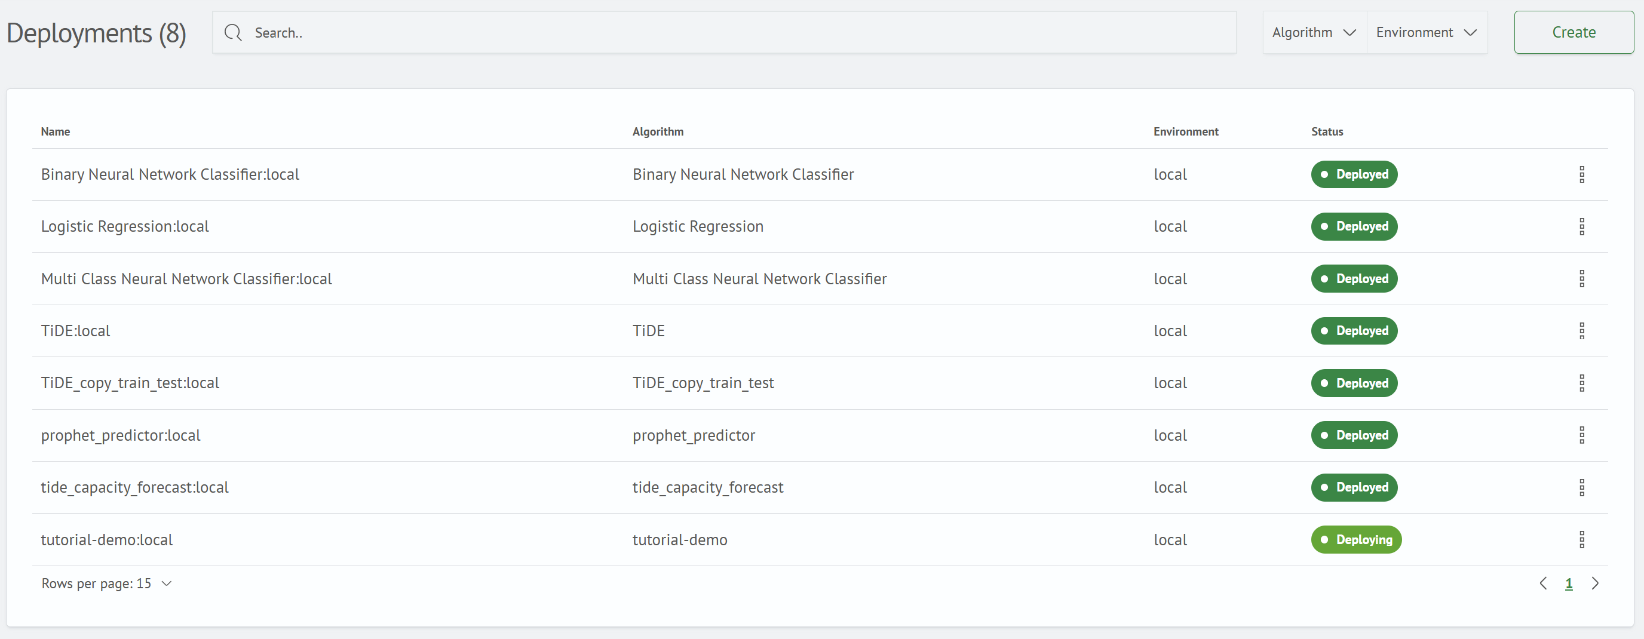The width and height of the screenshot is (1644, 639).
Task: Click the Create button
Action: point(1573,32)
